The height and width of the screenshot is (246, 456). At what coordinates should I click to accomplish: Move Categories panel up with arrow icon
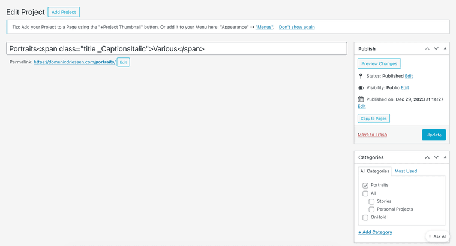[x=427, y=157]
